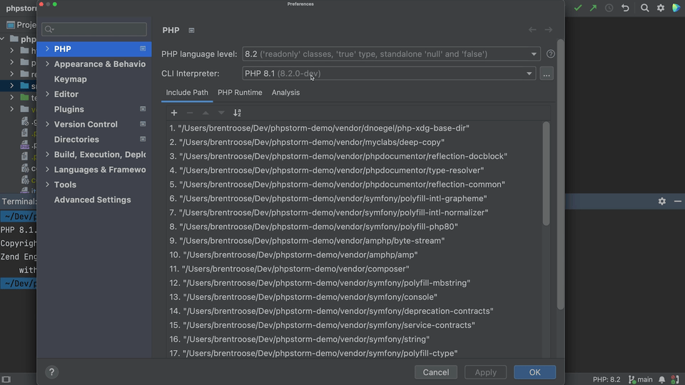This screenshot has height=385, width=685.
Task: Open the PHP language level help icon
Action: (550, 54)
